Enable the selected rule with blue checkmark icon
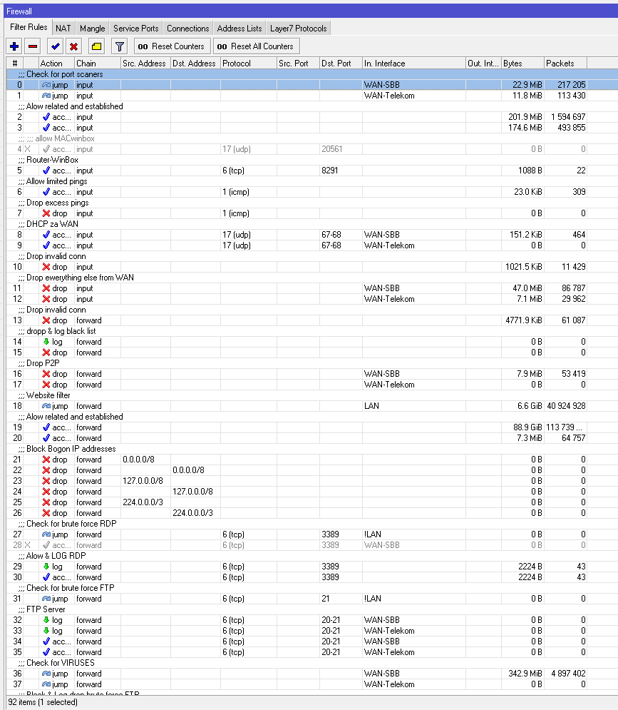 pyautogui.click(x=53, y=46)
